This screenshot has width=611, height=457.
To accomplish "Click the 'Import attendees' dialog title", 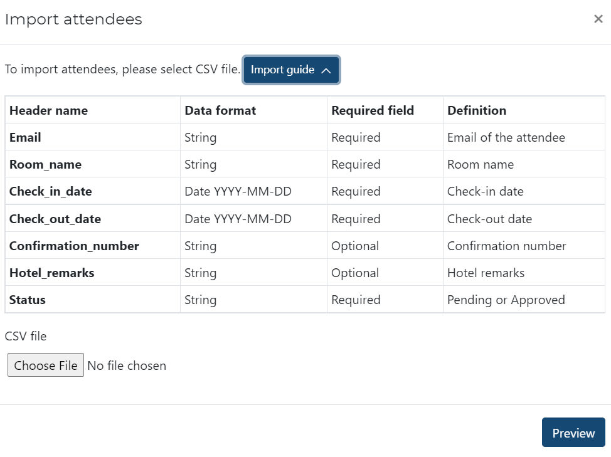I will (73, 19).
